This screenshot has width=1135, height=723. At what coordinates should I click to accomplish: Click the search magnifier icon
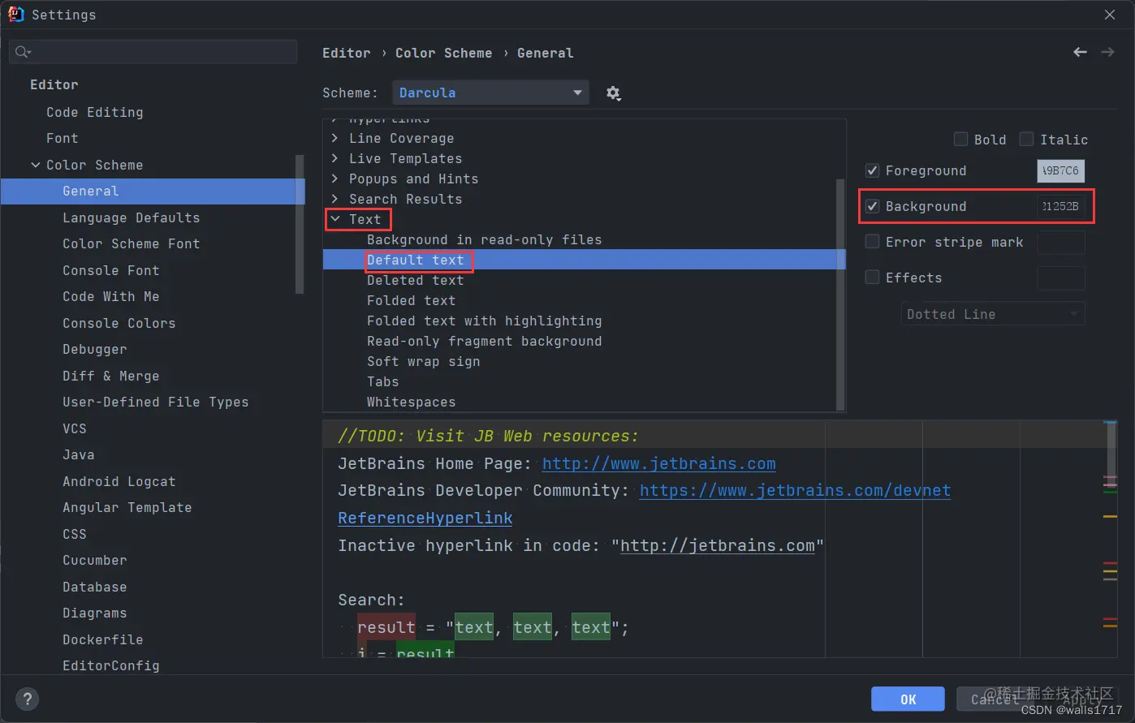[23, 52]
